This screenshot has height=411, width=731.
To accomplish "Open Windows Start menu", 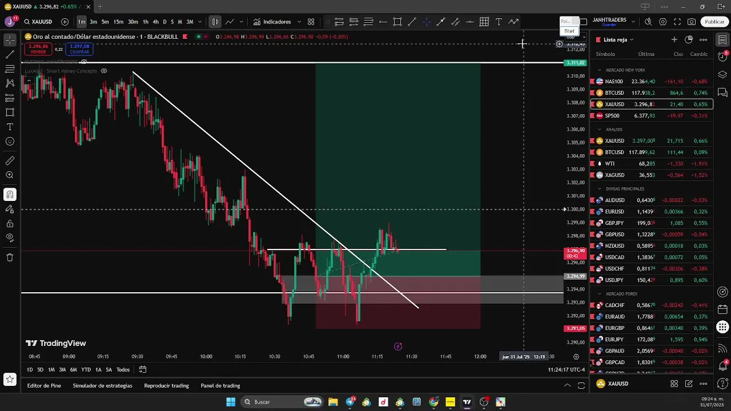I will point(231,402).
